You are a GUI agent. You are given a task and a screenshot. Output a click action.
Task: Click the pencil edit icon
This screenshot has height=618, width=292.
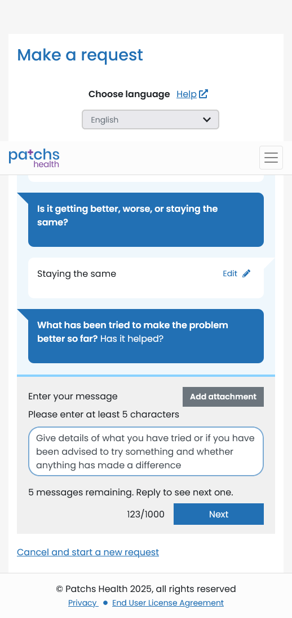246,273
